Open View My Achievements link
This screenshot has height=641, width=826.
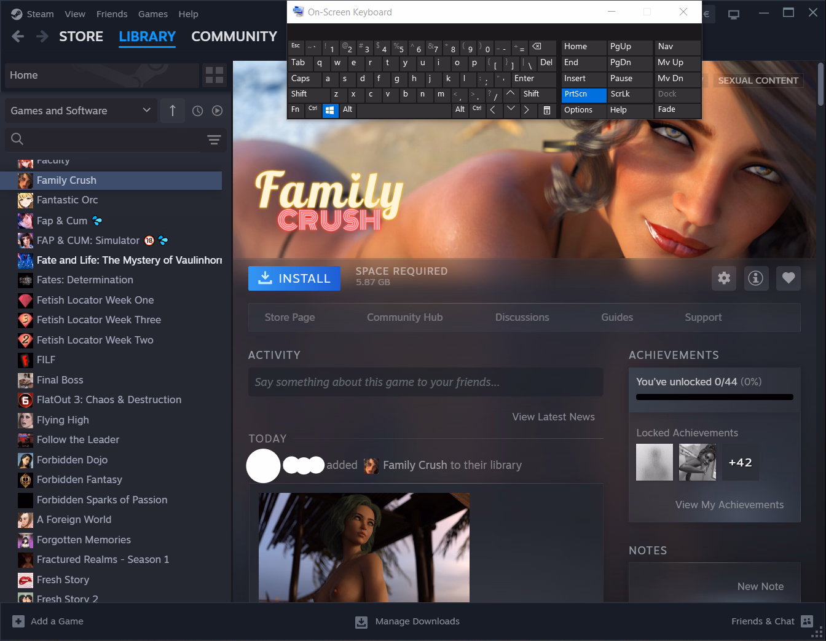click(730, 505)
